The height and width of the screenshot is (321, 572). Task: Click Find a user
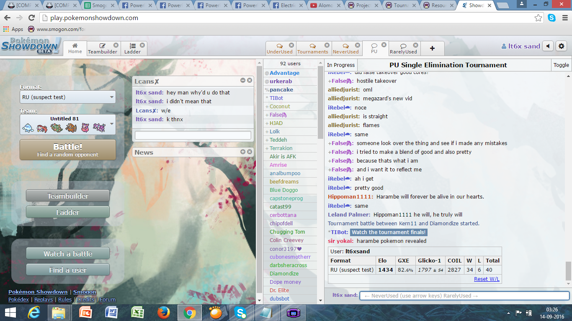click(68, 270)
